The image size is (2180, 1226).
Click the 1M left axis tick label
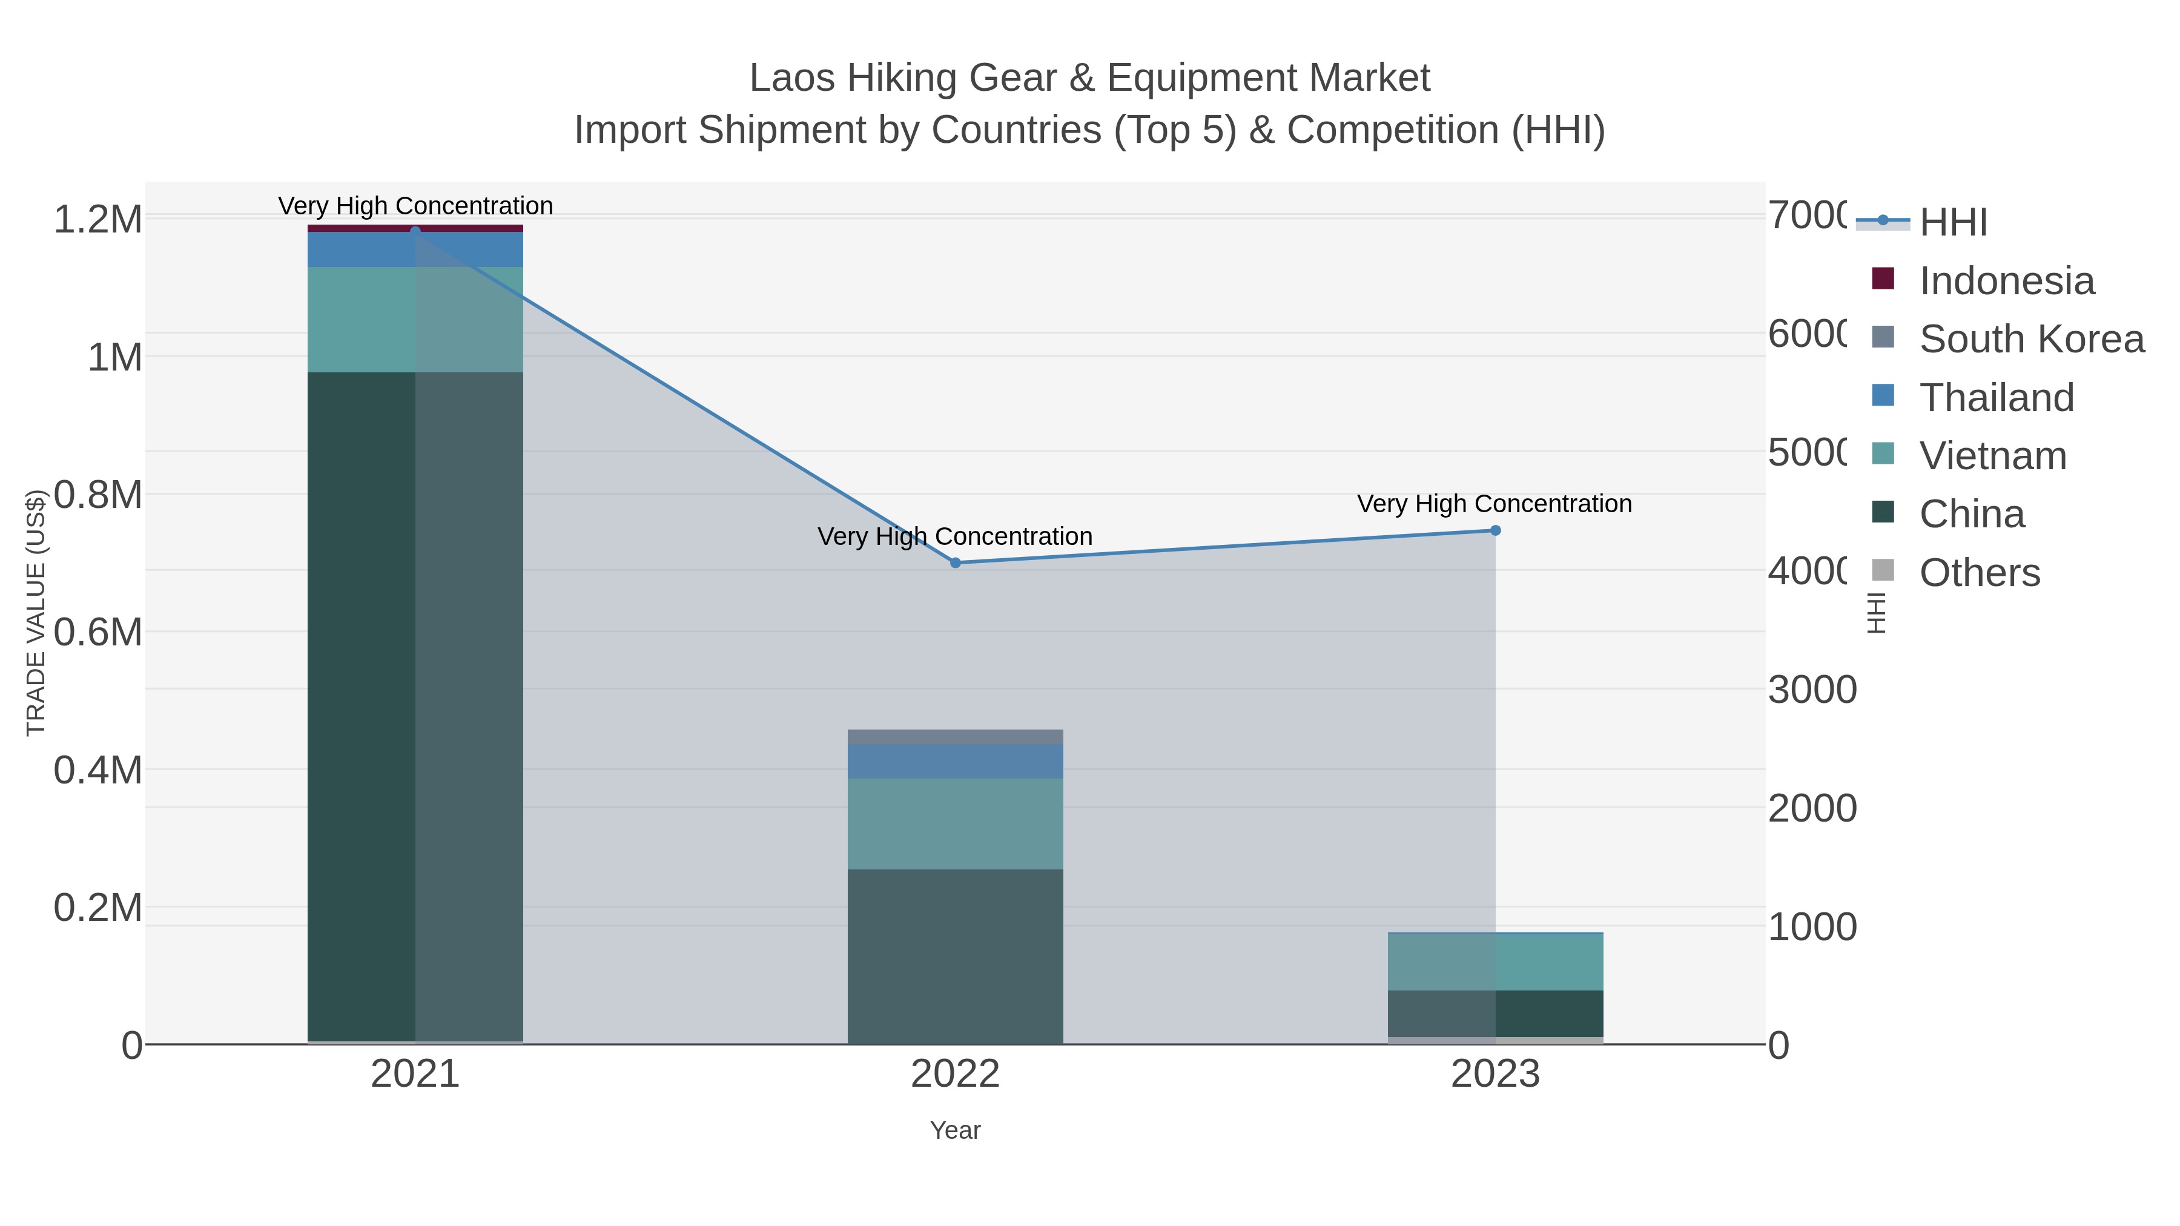115,357
